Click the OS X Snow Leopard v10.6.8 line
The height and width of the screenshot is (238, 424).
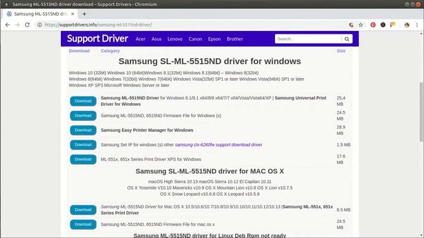point(209,194)
